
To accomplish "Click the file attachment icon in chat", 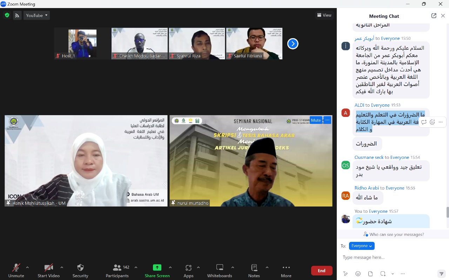I will click(x=370, y=274).
